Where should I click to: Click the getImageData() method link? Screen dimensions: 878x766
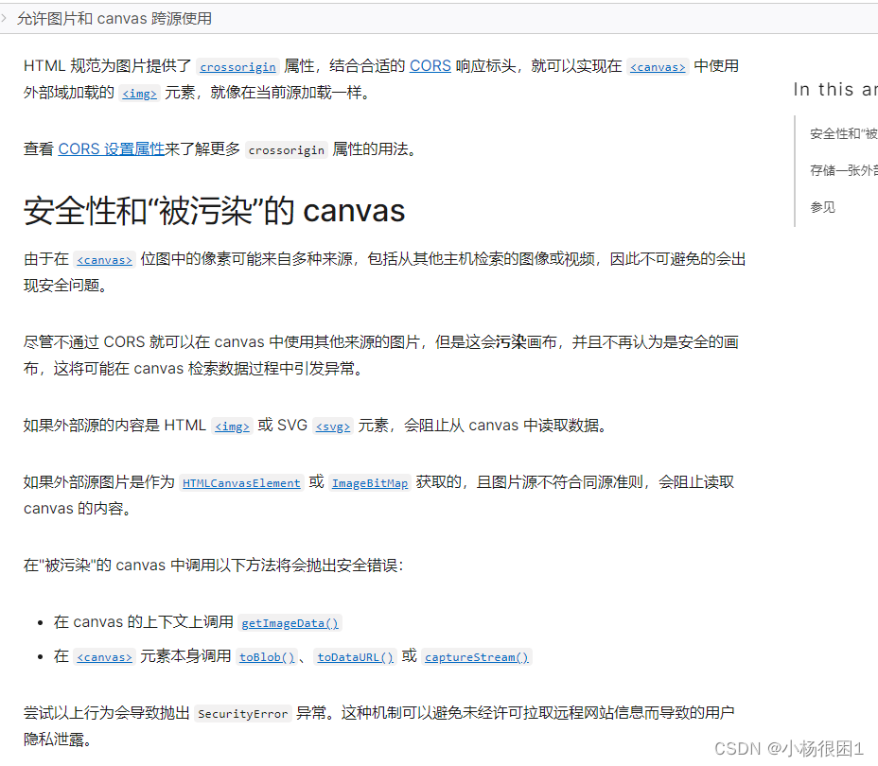pos(290,623)
